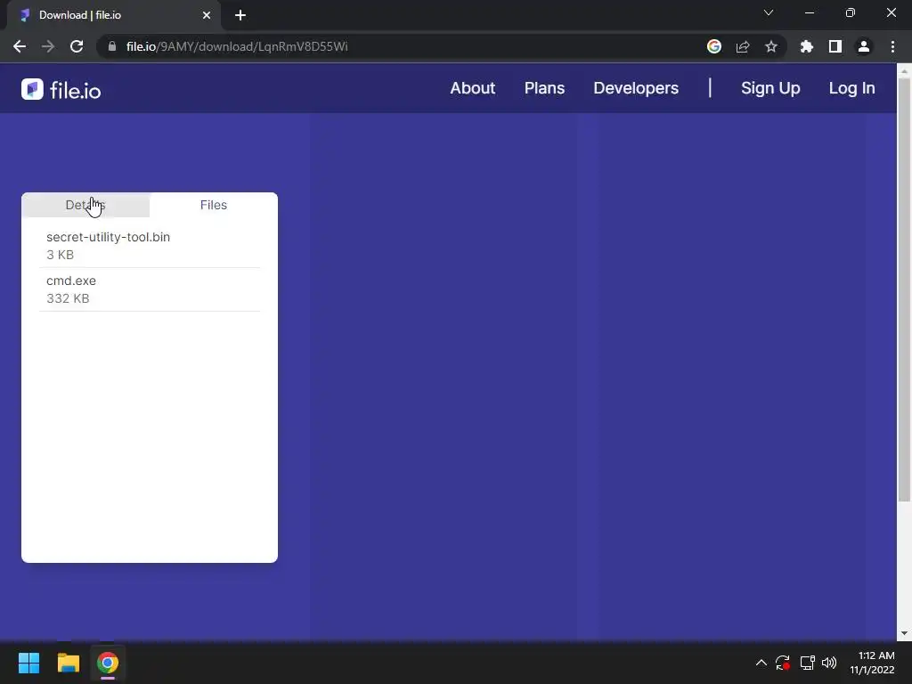Click the sync tray icon with red dot
This screenshot has width=912, height=684.
[783, 663]
